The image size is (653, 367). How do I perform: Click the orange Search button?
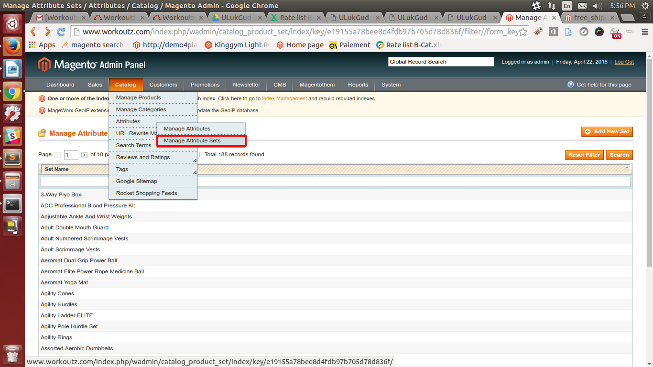619,155
